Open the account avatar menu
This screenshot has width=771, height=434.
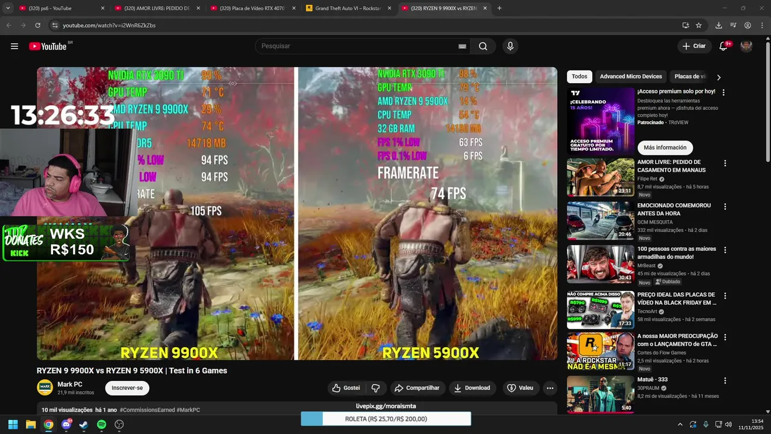pos(746,46)
